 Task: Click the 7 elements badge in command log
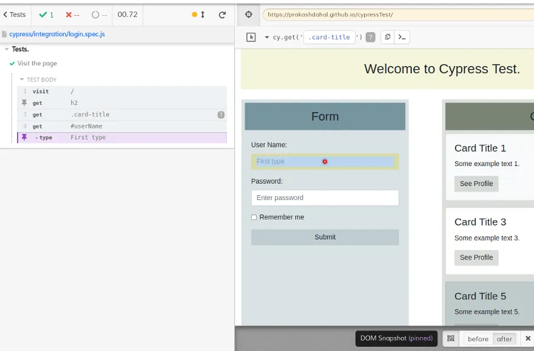pos(221,115)
